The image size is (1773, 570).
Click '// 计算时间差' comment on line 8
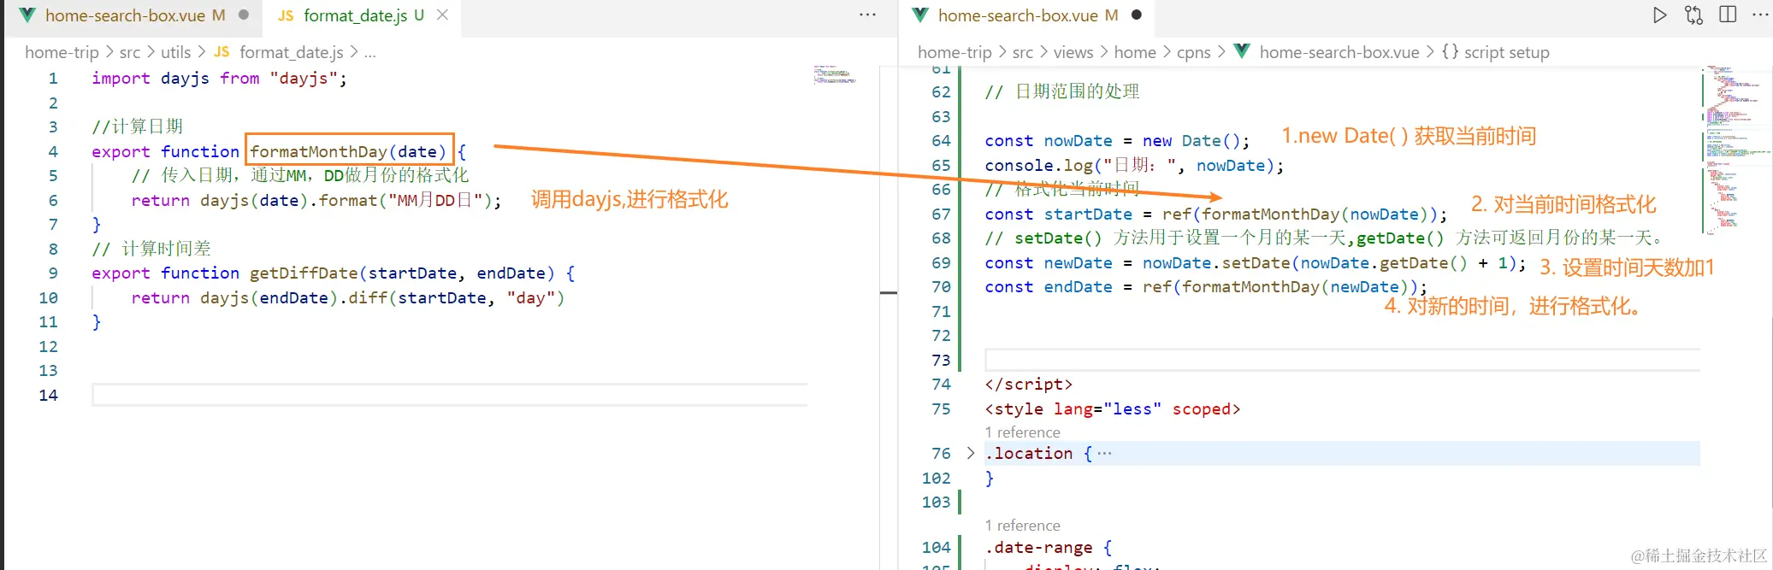pos(151,249)
